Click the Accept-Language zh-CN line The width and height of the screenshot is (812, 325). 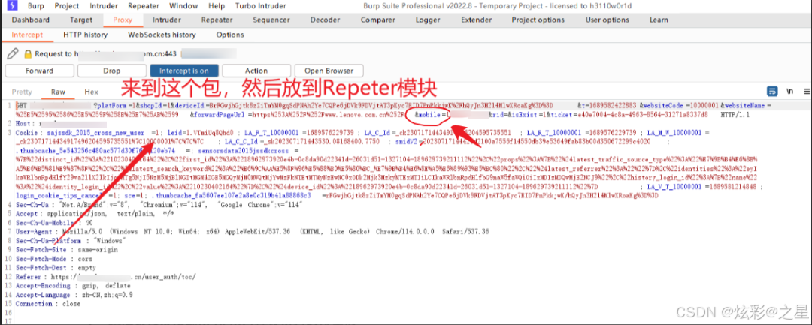(x=74, y=294)
